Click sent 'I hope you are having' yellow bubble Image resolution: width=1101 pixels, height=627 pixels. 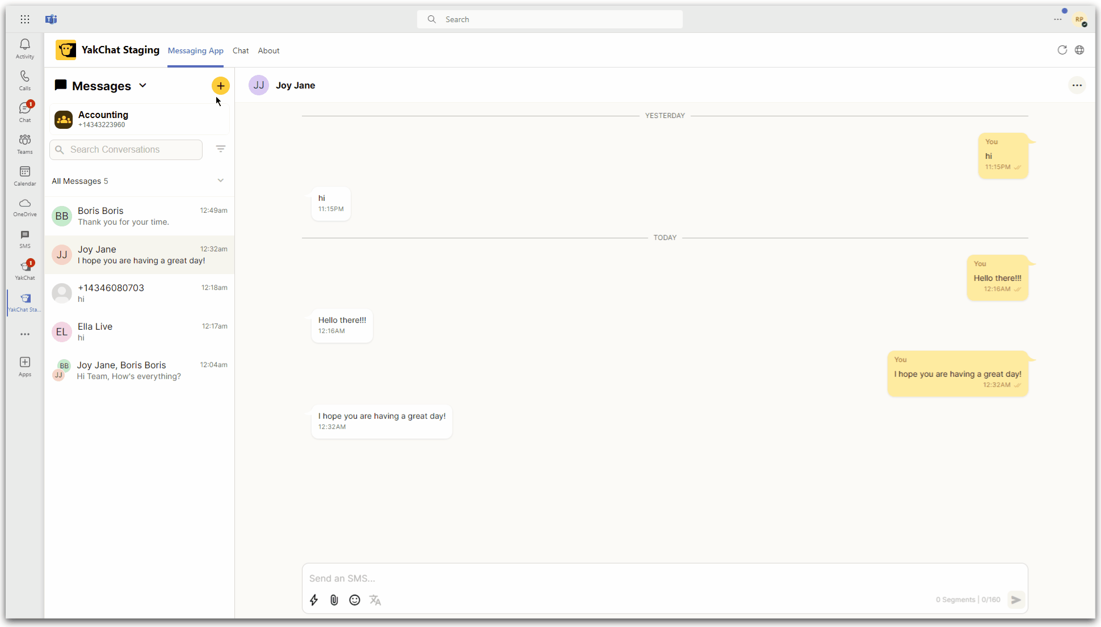(x=957, y=373)
